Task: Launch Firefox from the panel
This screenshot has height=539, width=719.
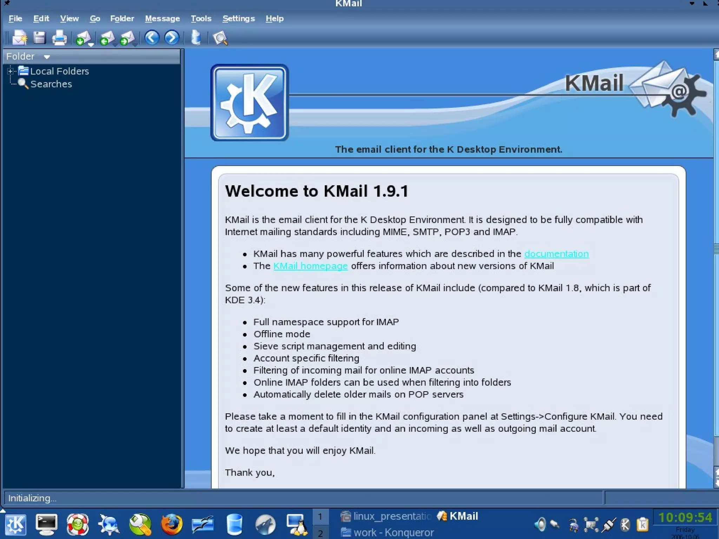Action: pos(172,525)
